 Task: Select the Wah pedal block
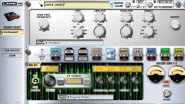point(83,51)
